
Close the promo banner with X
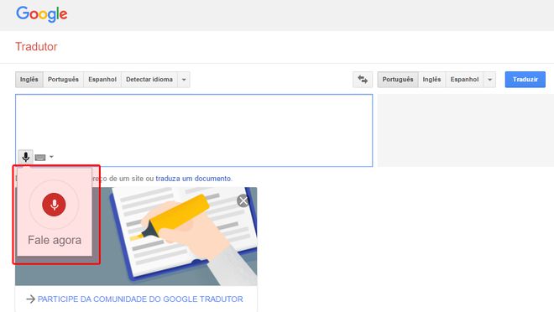click(x=243, y=200)
